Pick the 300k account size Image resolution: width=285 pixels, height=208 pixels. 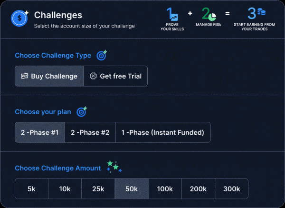click(232, 188)
